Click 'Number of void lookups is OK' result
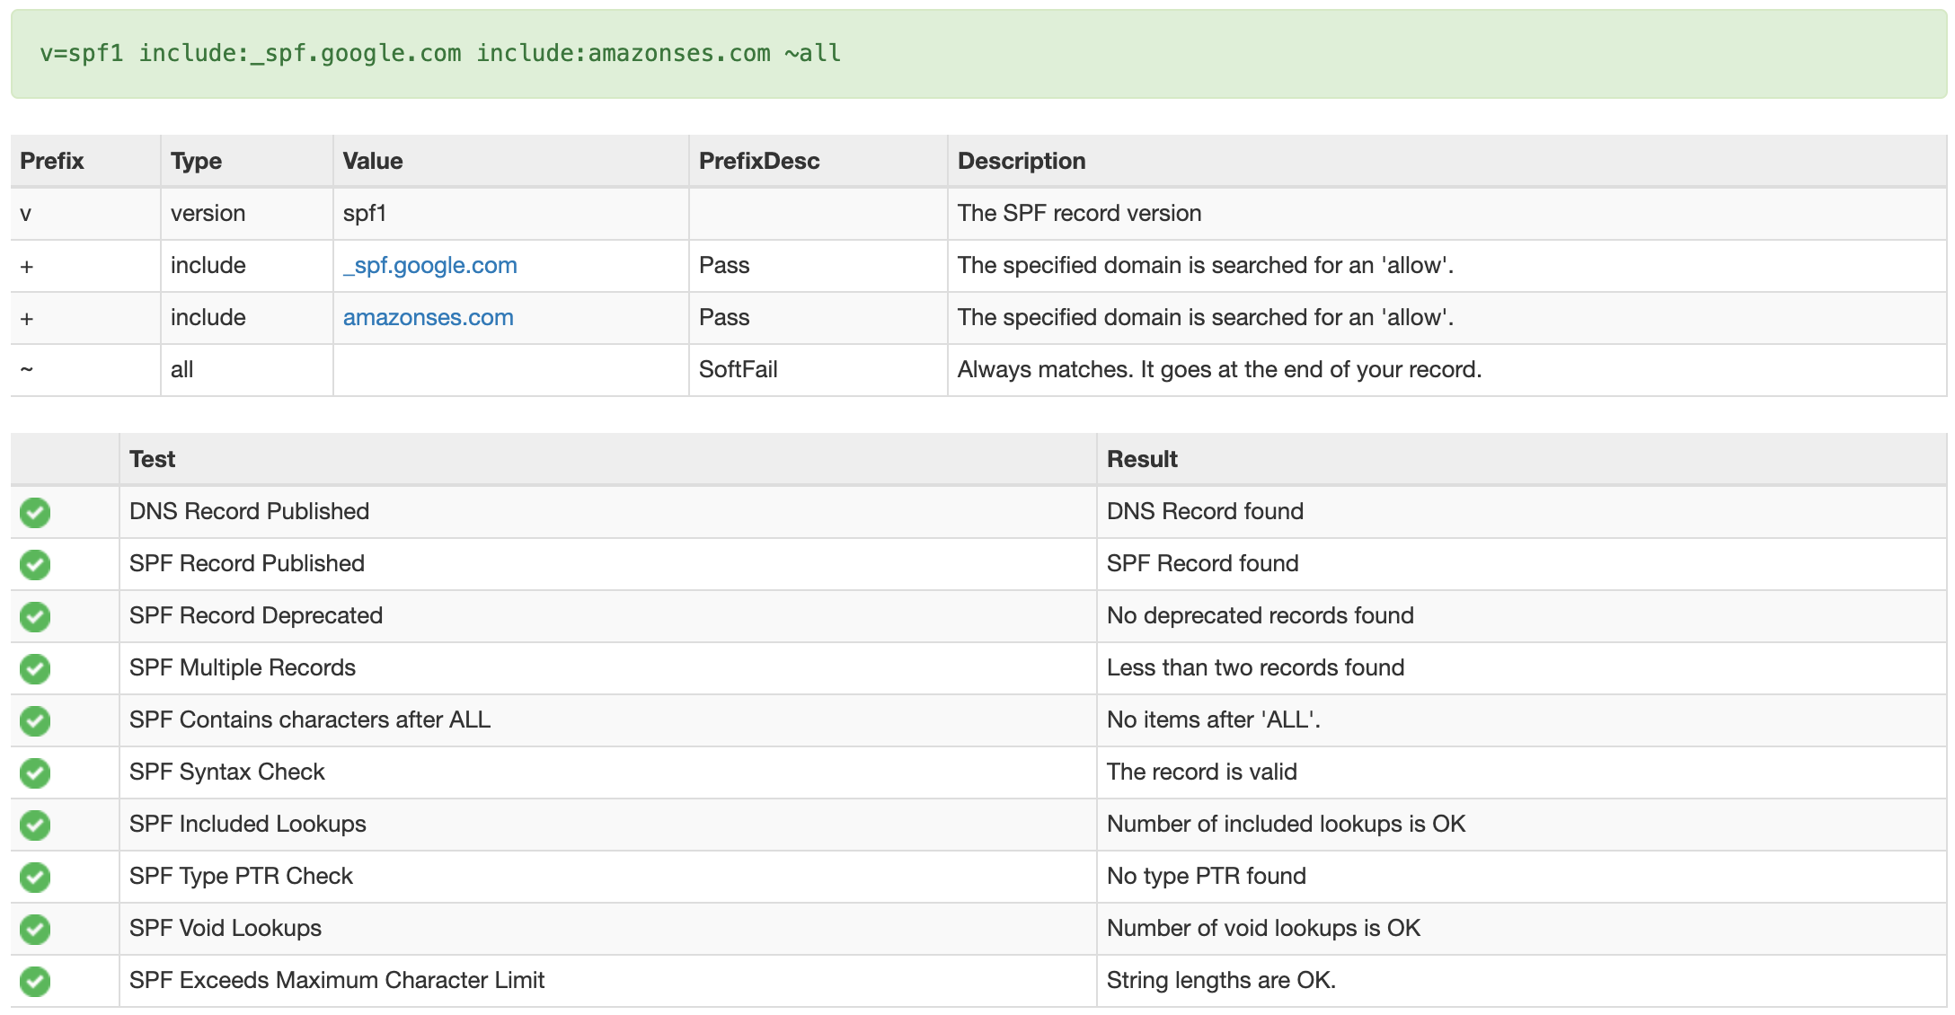 coord(1264,929)
